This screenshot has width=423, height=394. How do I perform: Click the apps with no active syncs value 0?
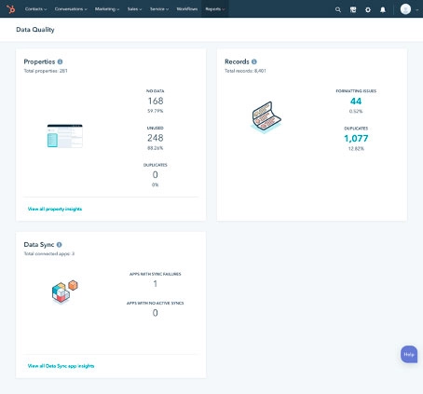[x=156, y=313]
